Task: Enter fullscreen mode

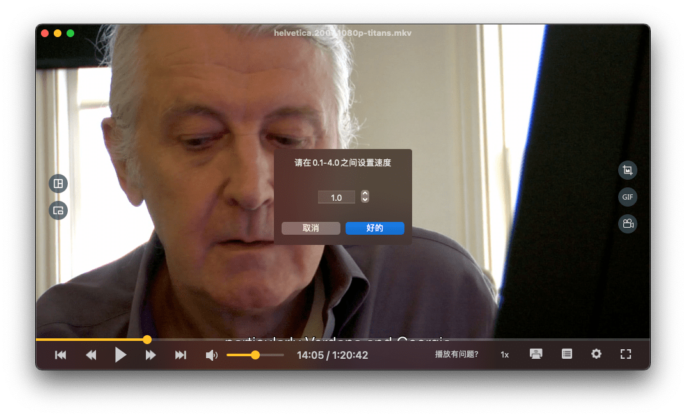Action: (x=626, y=354)
